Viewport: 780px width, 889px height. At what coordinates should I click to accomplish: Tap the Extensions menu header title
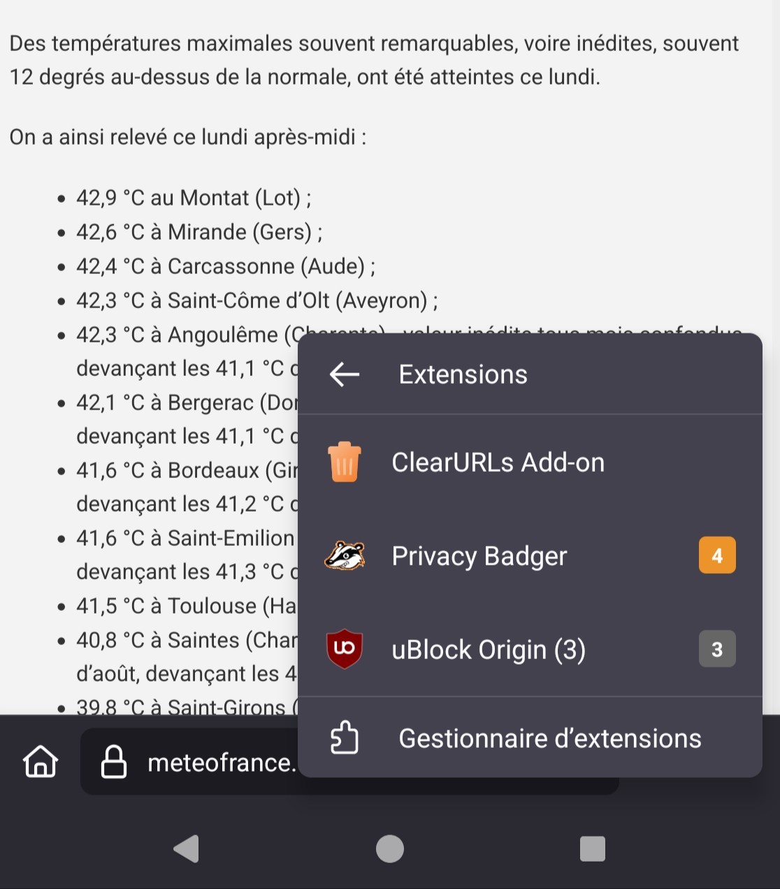click(x=463, y=375)
